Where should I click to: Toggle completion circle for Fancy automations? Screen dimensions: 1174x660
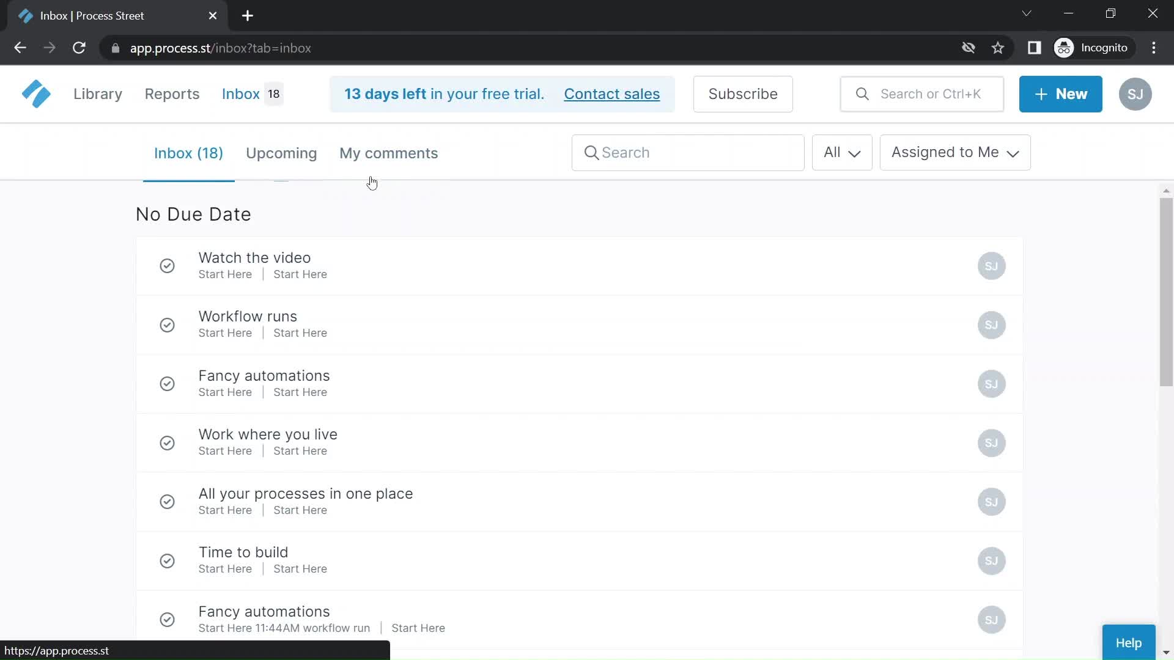[x=167, y=384]
